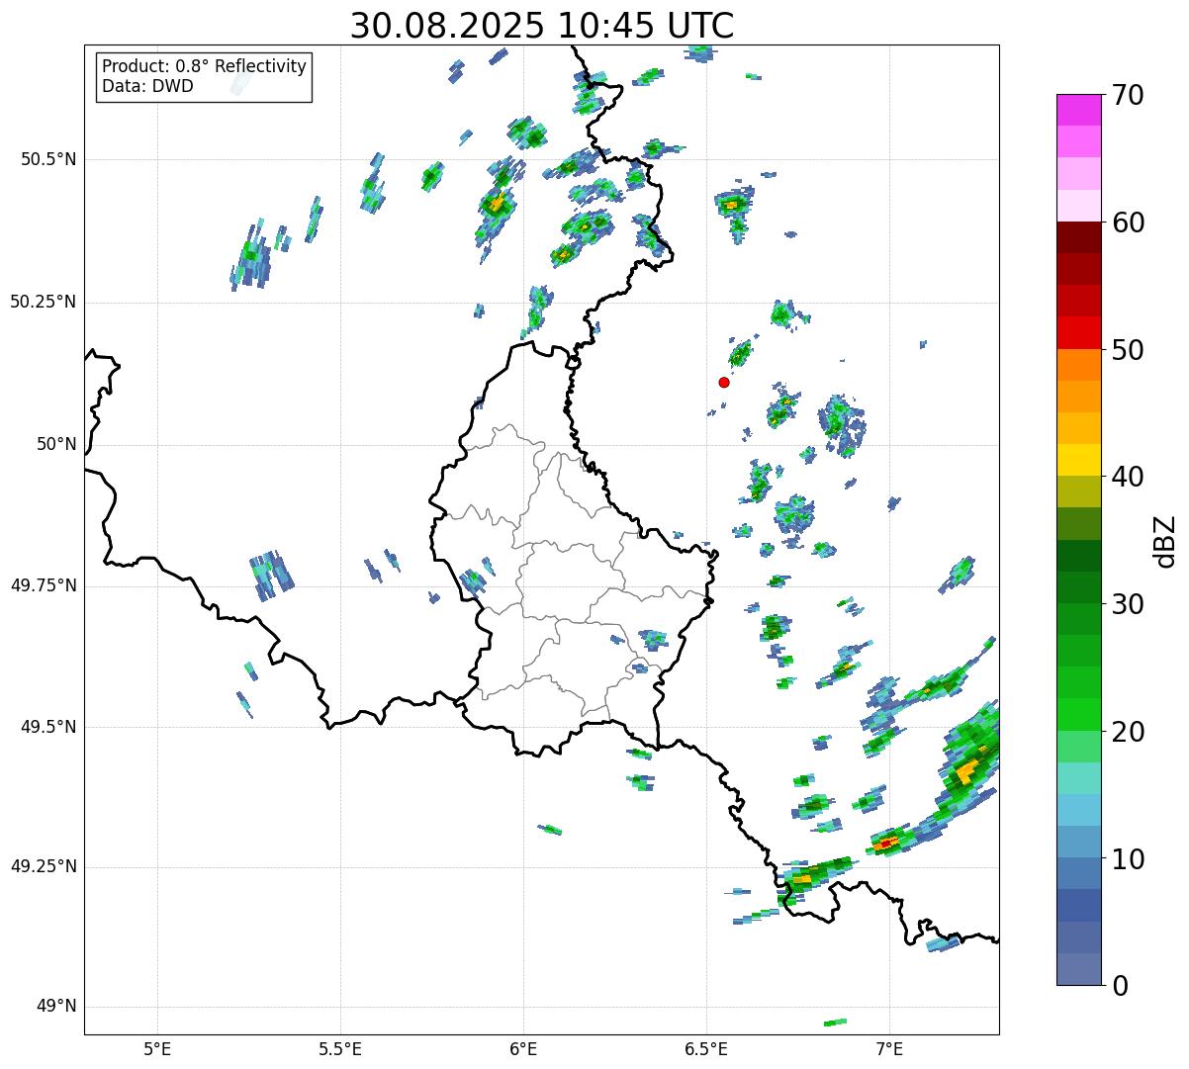Select the Product: 0.8° Reflectivity label
The width and height of the screenshot is (1189, 1069).
[204, 66]
